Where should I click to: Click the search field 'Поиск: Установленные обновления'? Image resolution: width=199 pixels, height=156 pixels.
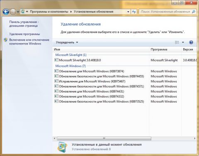(165, 12)
